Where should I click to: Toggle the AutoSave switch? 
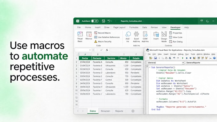[95, 21]
